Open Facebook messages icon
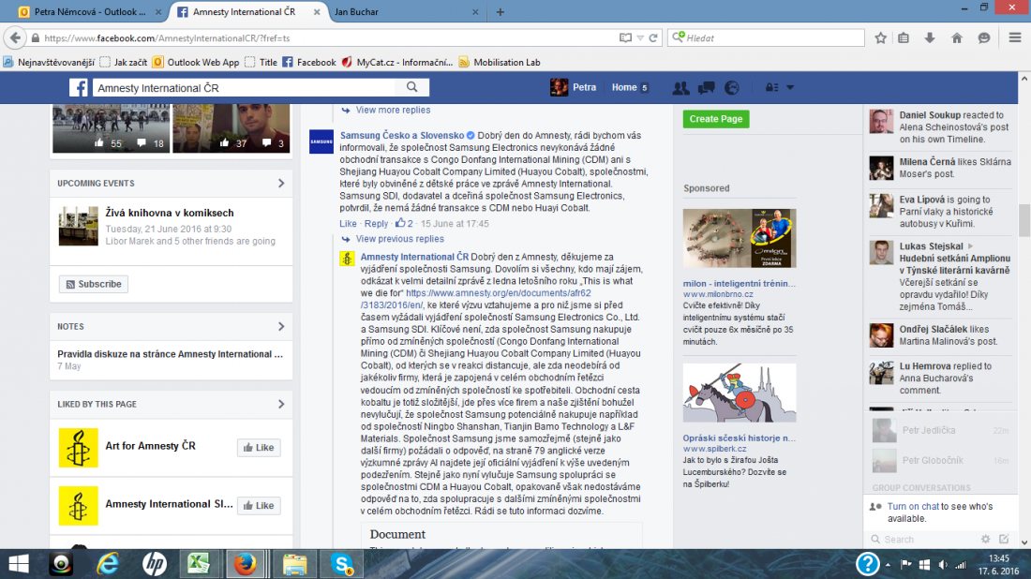This screenshot has height=579, width=1031. point(706,87)
